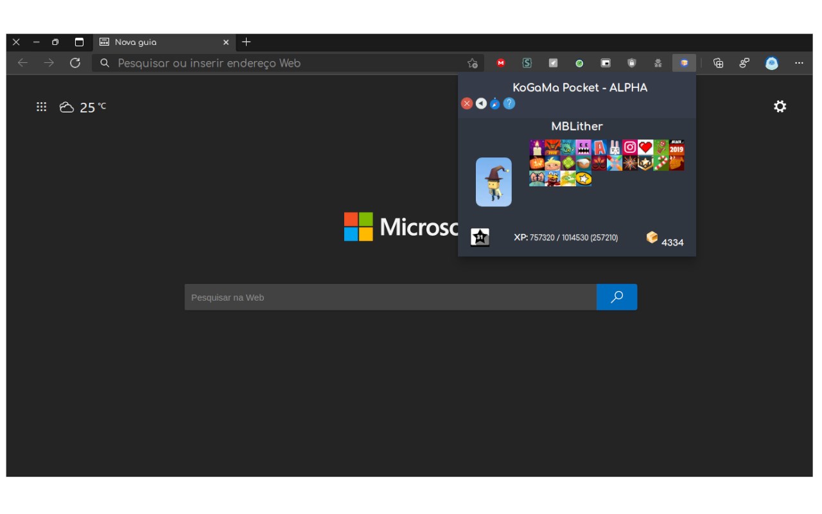Open the green S extension icon
The height and width of the screenshot is (514, 822).
click(527, 63)
